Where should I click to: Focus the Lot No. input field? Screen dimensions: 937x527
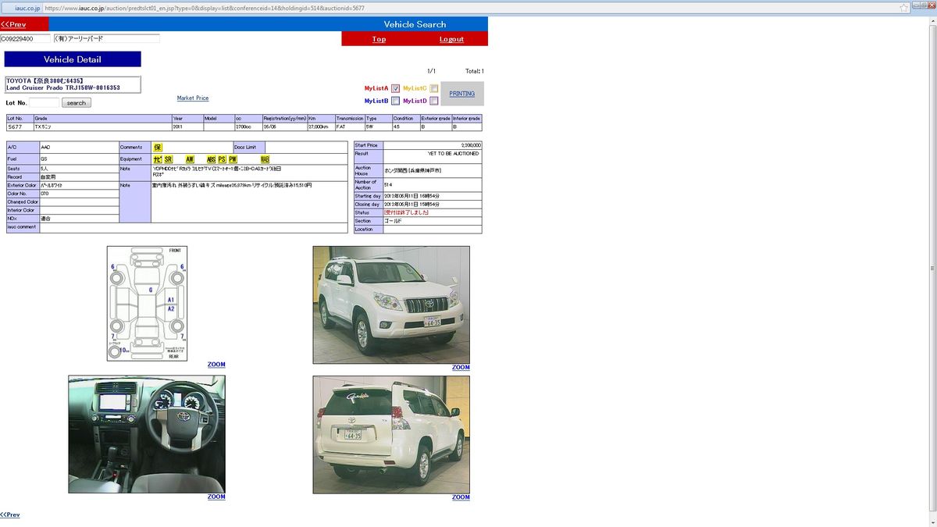tap(45, 103)
